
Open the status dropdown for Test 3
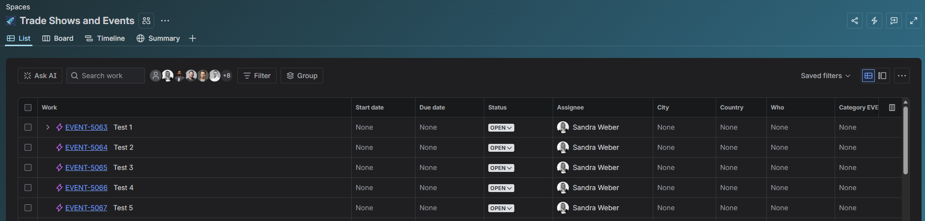point(501,168)
